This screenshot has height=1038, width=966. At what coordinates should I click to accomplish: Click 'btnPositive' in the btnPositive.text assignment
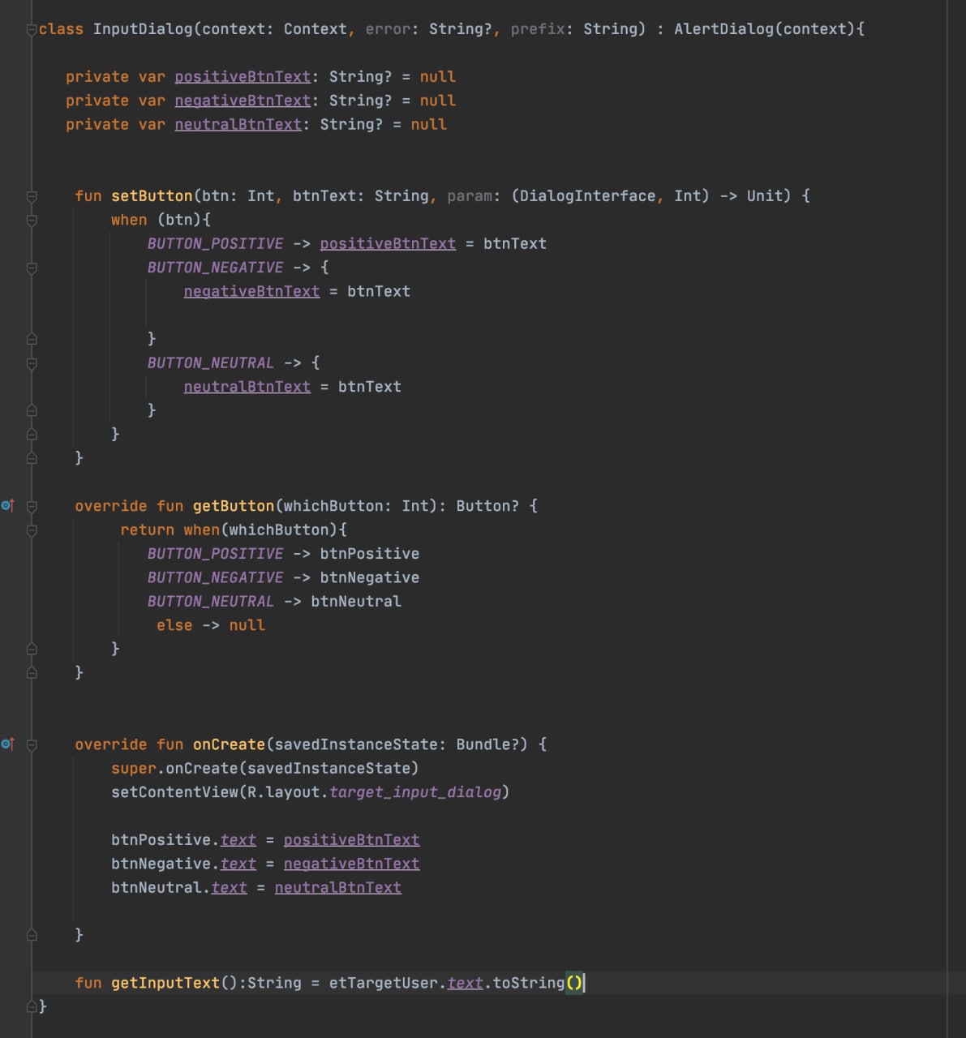(x=161, y=839)
